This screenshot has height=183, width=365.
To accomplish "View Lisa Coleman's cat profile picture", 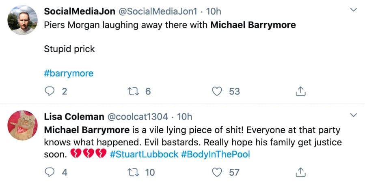I will click(x=23, y=125).
